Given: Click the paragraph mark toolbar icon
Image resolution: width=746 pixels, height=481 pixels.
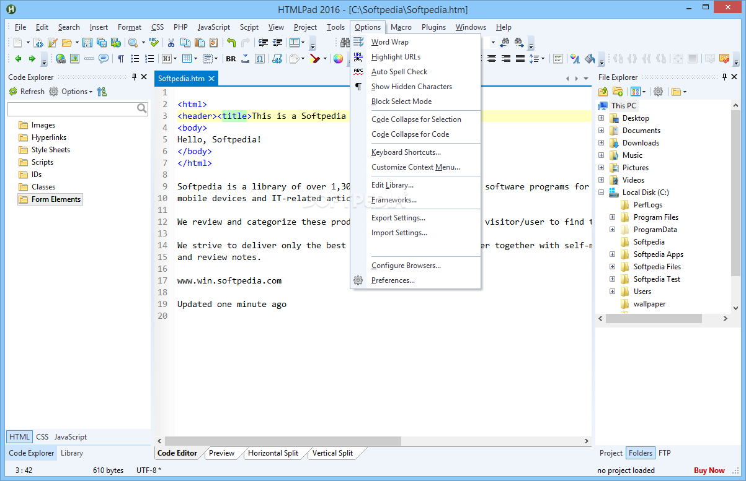Looking at the screenshot, I should [121, 59].
